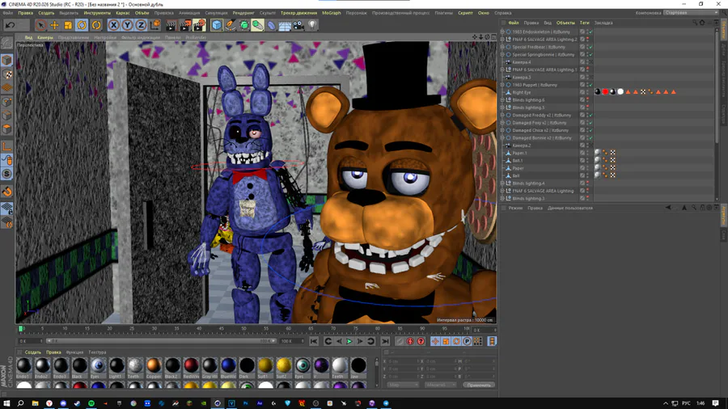Toggle layer box for Камера.4
This screenshot has height=409, width=728.
tap(582, 62)
